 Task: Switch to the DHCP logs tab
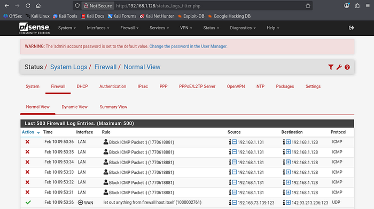coord(82,86)
